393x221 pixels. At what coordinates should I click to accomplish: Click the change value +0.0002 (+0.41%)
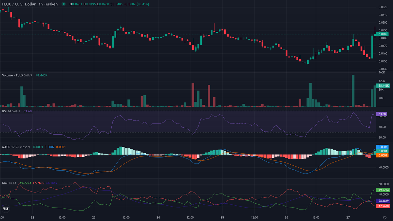(x=137, y=4)
